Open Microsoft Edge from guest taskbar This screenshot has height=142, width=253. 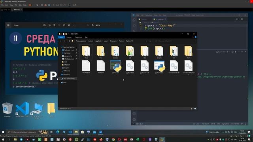(58, 132)
